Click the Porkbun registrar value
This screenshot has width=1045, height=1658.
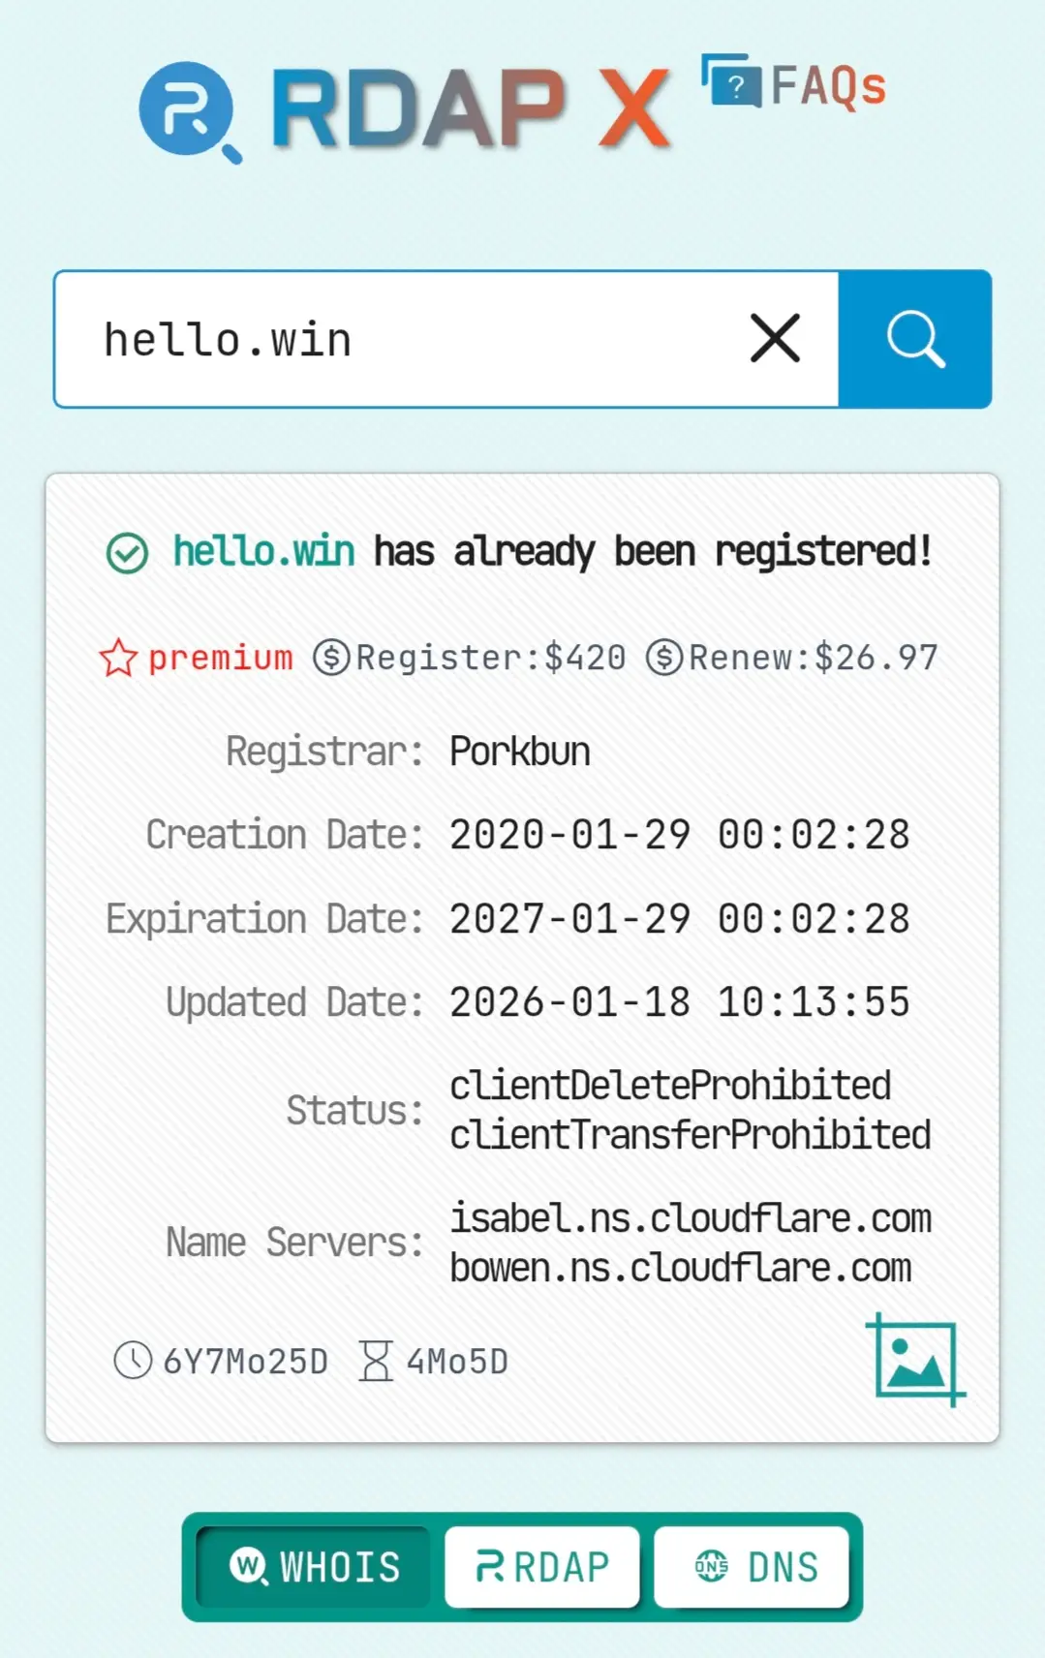520,752
